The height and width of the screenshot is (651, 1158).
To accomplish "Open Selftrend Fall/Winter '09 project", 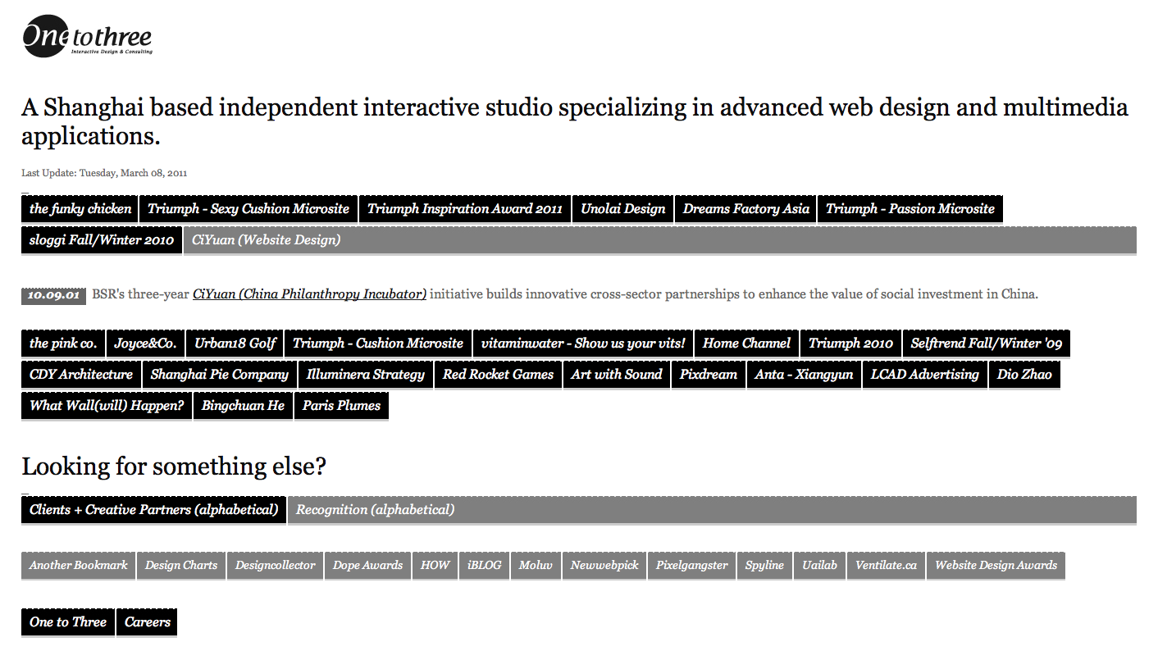I will click(987, 344).
